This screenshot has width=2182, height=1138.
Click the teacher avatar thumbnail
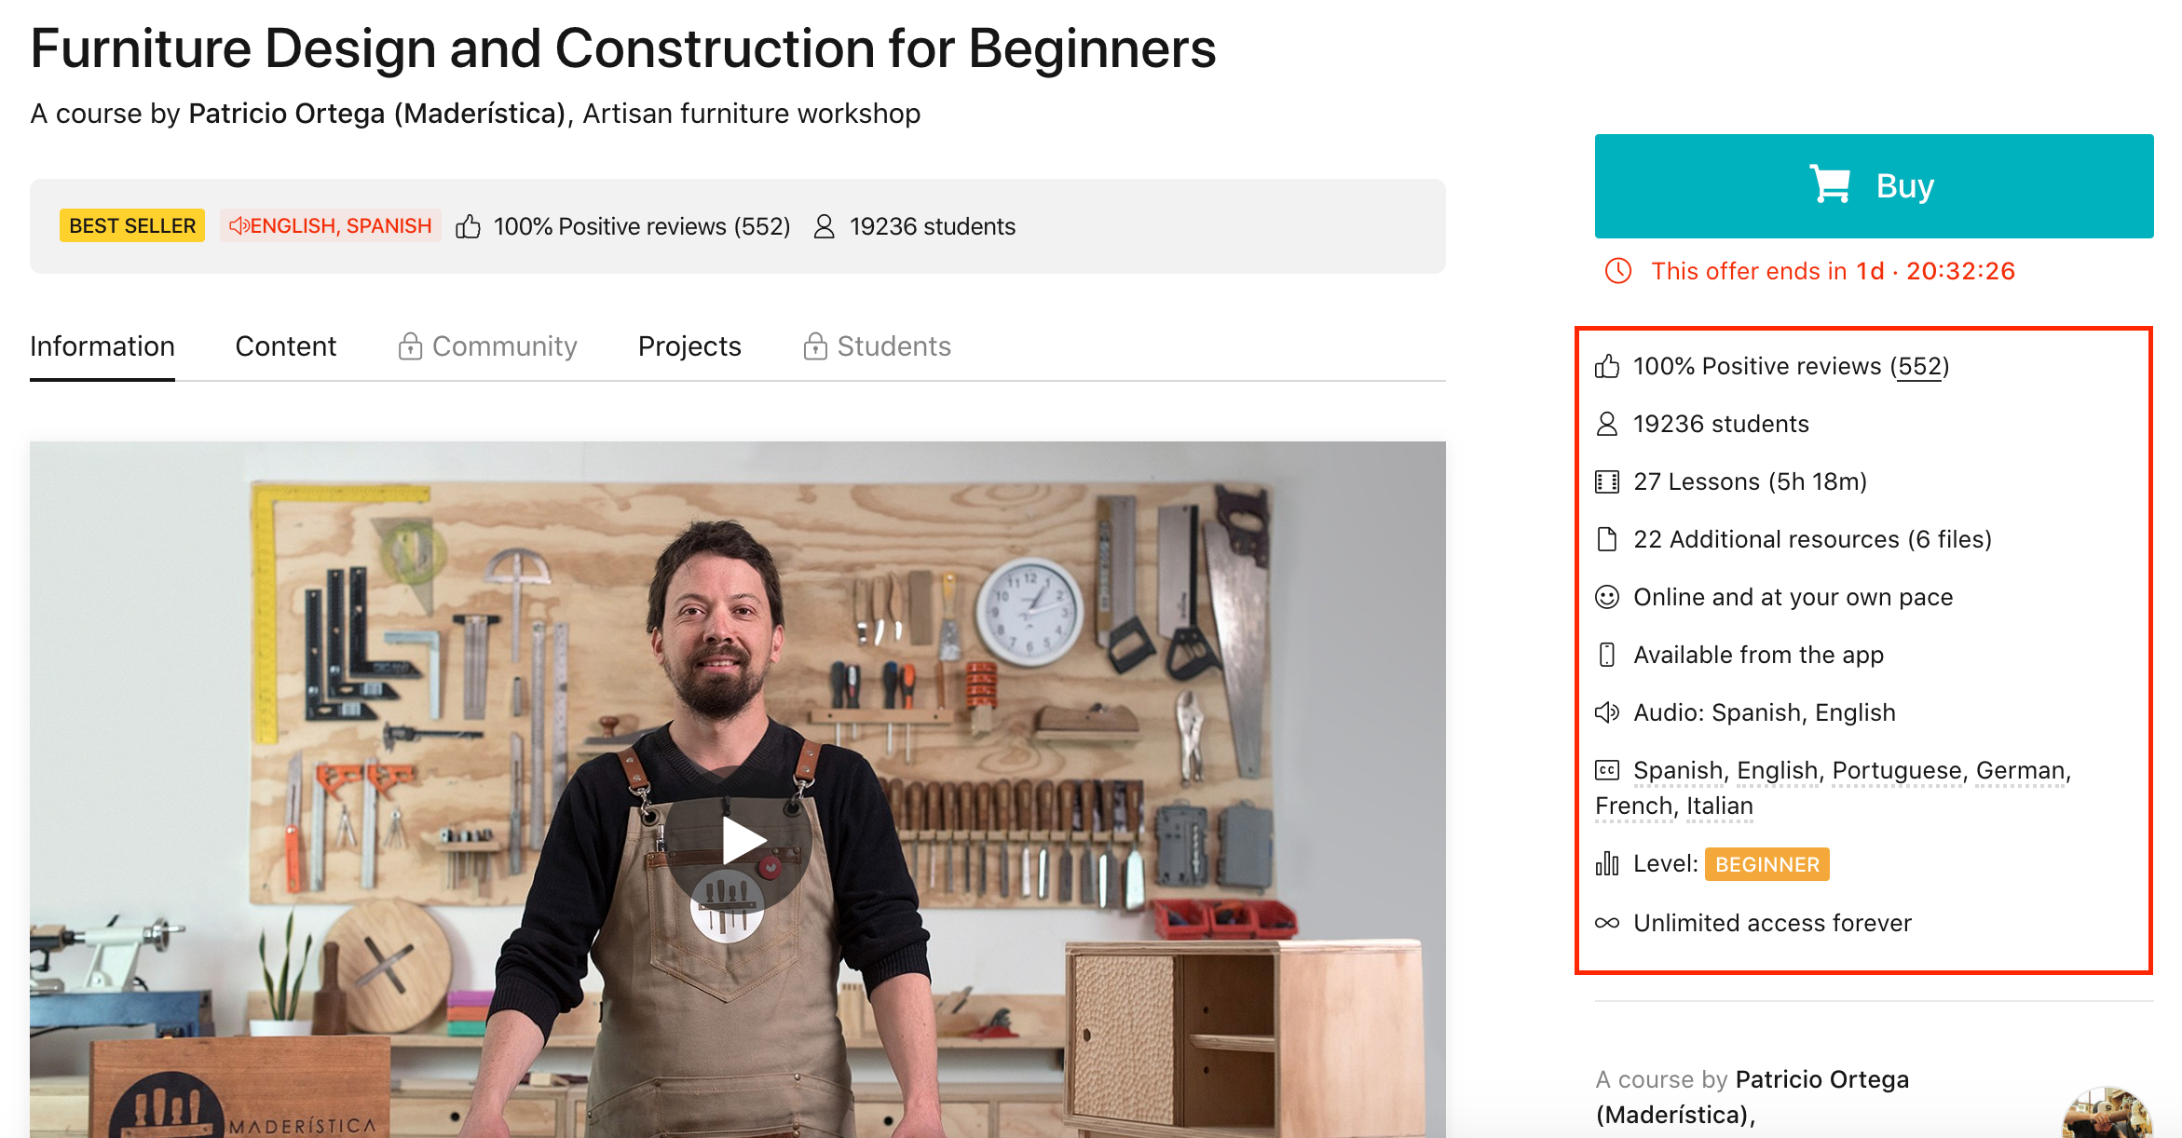(2107, 1113)
